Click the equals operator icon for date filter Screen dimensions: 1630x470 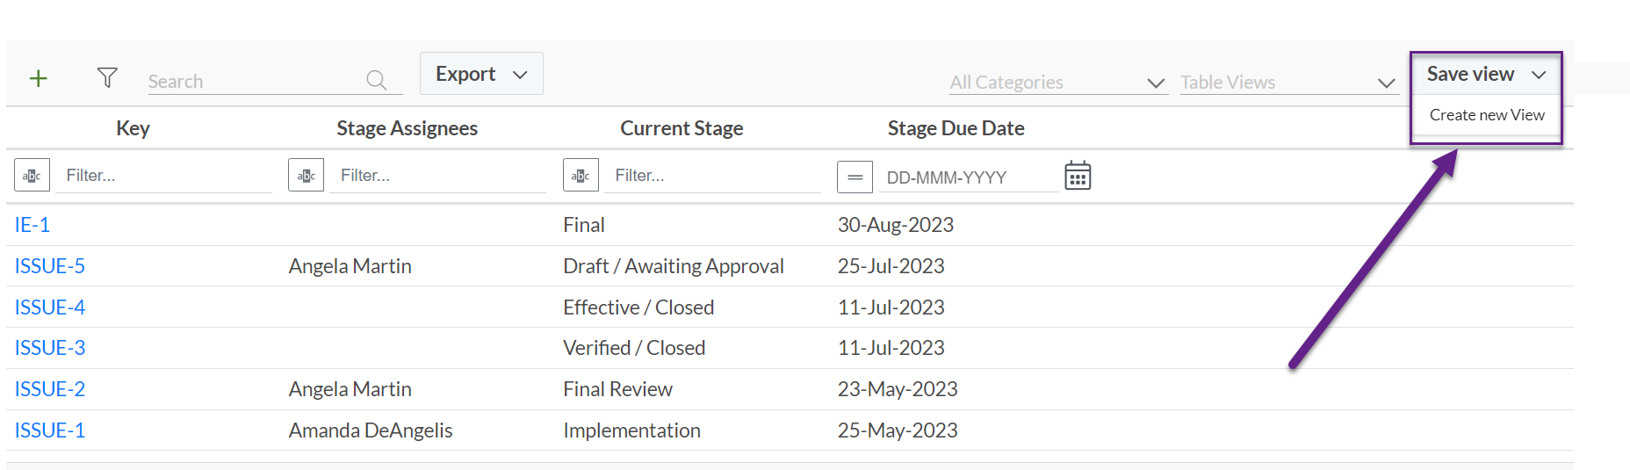pos(855,177)
